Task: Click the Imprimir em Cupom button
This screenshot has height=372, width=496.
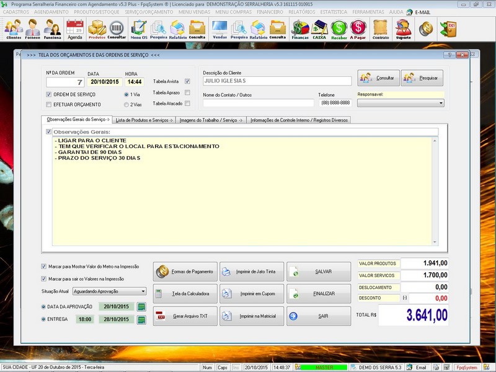Action: [252, 293]
